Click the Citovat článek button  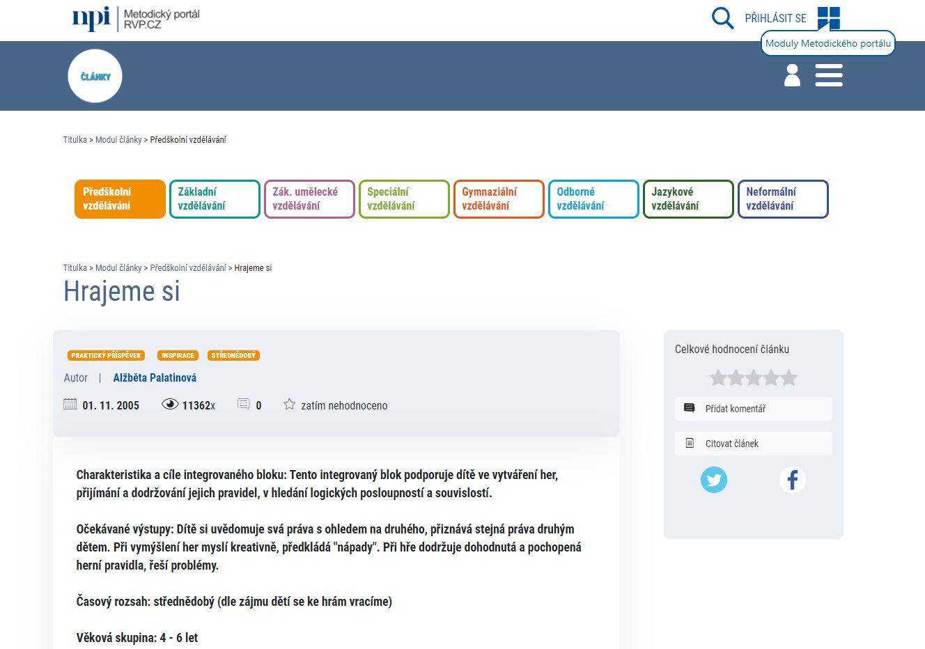(x=753, y=444)
